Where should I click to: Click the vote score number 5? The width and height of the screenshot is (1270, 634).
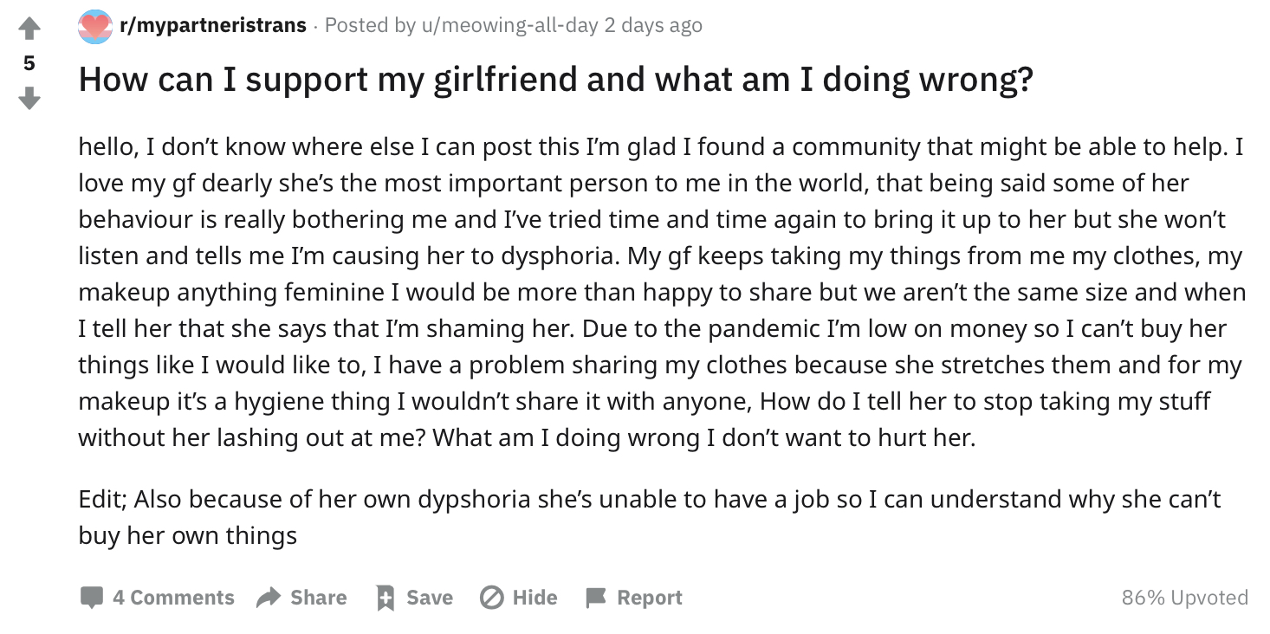coord(29,63)
